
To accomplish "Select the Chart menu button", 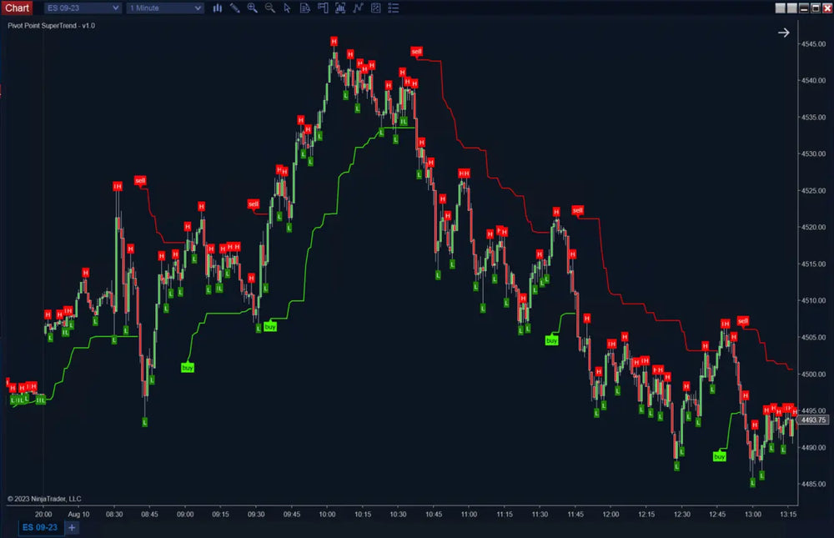I will click(x=17, y=8).
